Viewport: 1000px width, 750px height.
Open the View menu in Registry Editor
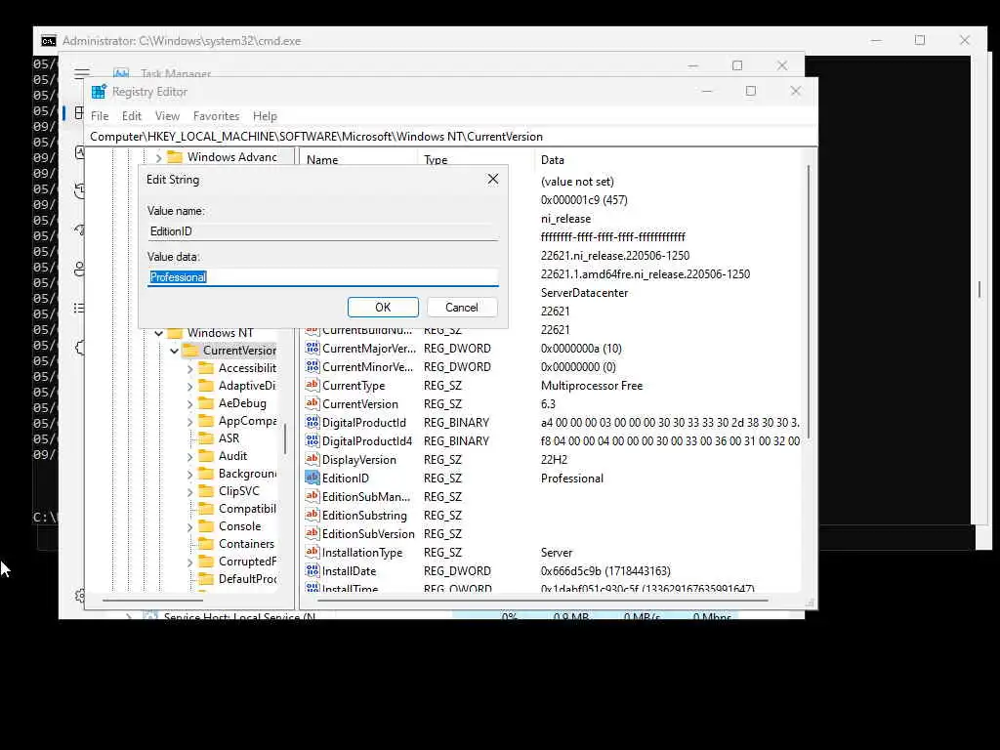167,116
